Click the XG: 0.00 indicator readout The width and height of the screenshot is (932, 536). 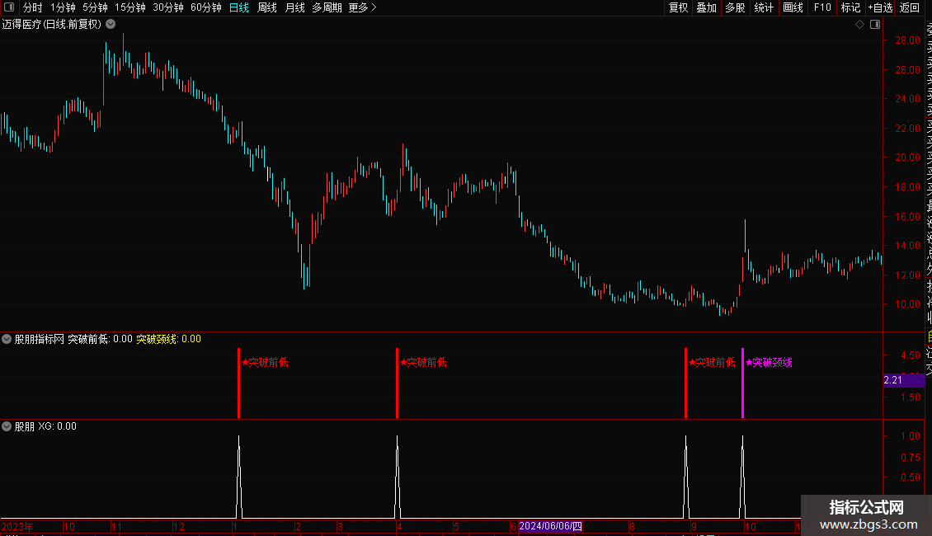(58, 426)
